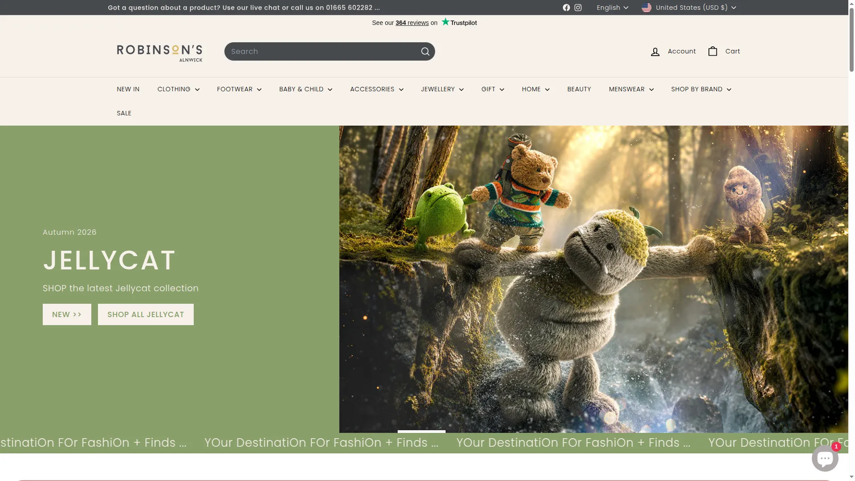
Task: Click the account person icon
Action: pyautogui.click(x=655, y=52)
